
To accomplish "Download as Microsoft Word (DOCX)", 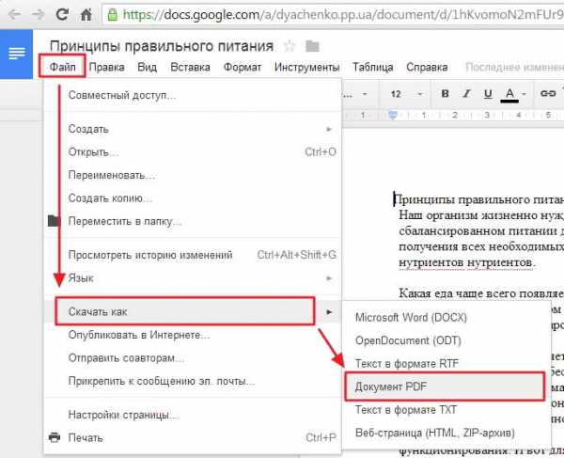I will pos(446,318).
